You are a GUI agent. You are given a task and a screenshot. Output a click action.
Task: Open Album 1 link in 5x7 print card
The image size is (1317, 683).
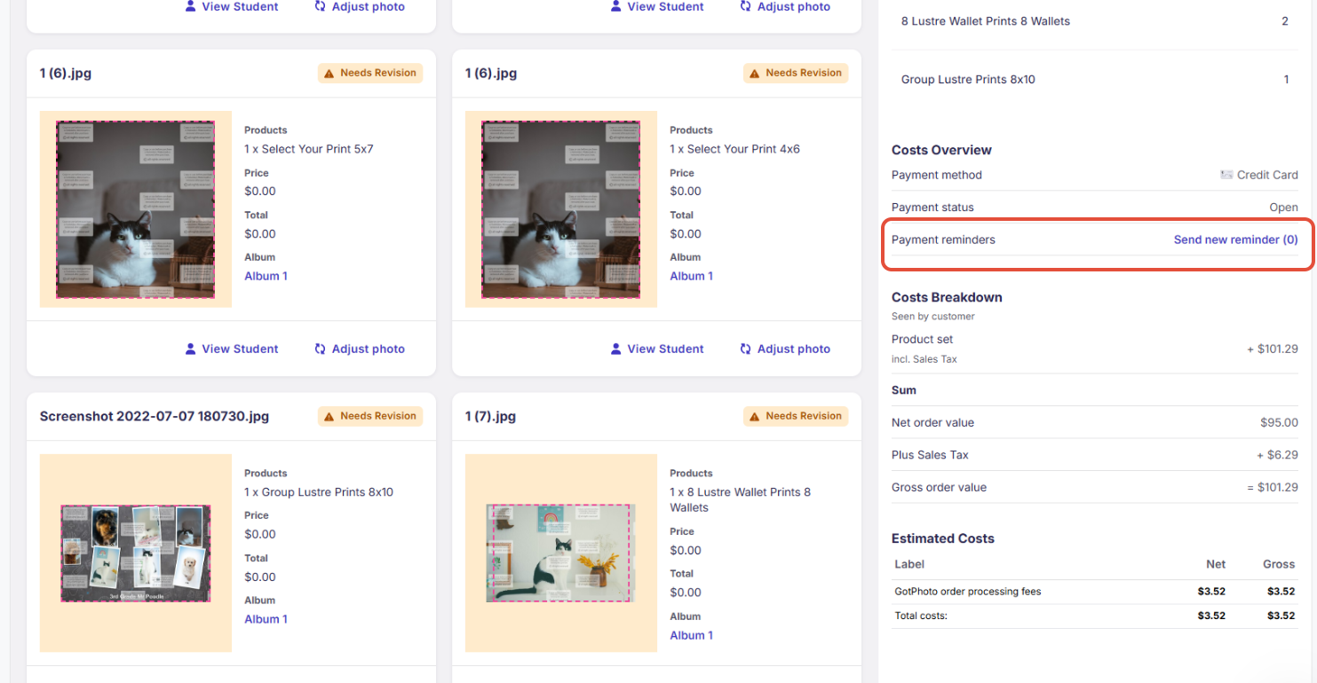click(x=266, y=276)
